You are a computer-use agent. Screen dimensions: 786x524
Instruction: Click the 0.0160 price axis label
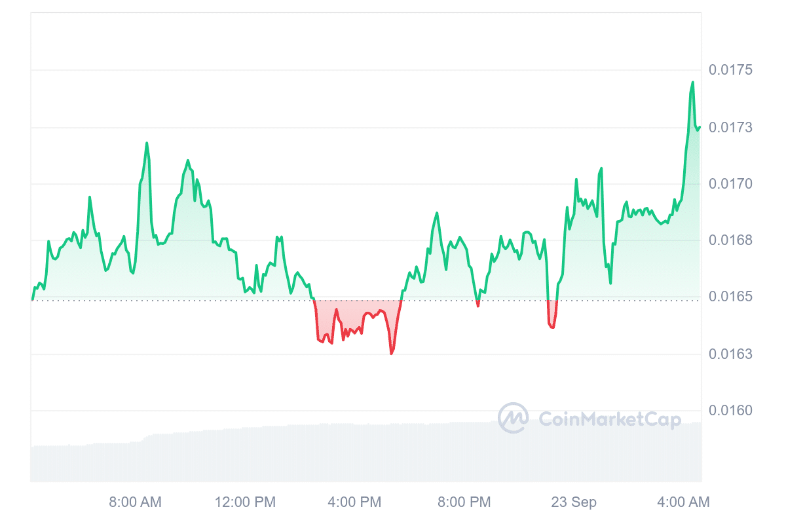click(x=730, y=411)
